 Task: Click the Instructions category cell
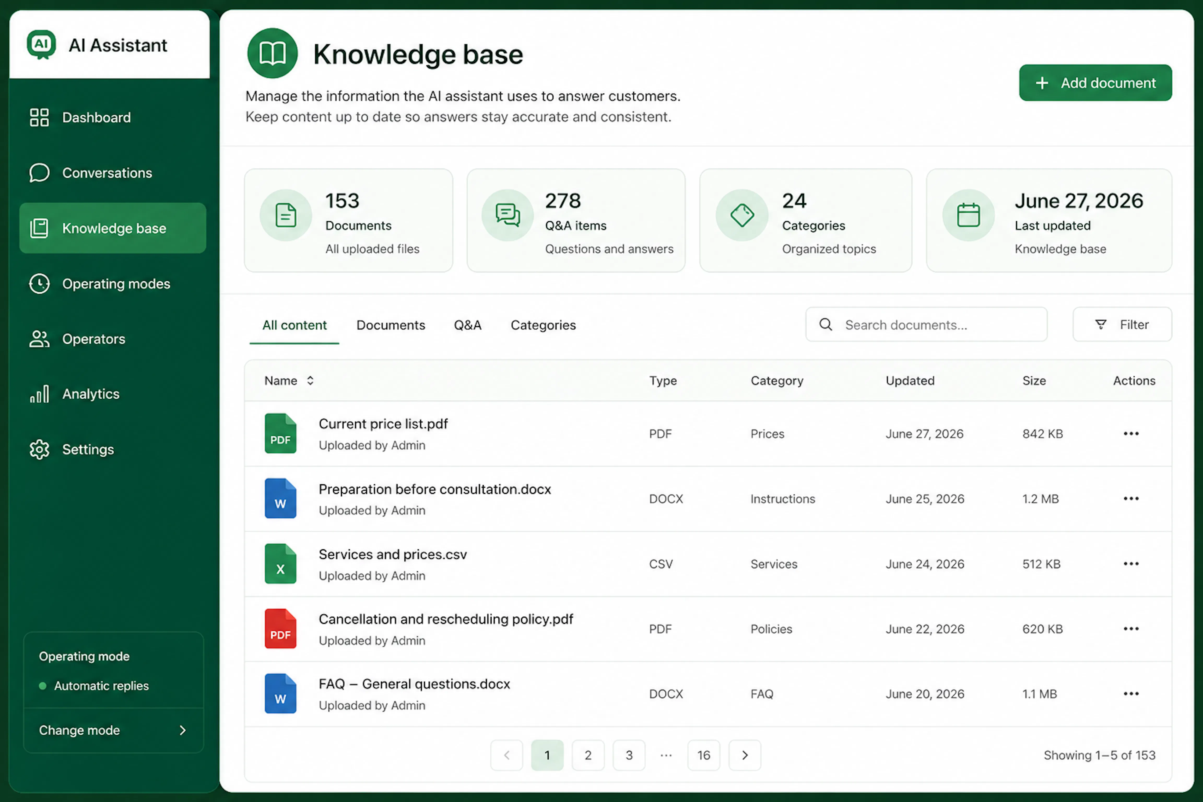click(x=783, y=499)
